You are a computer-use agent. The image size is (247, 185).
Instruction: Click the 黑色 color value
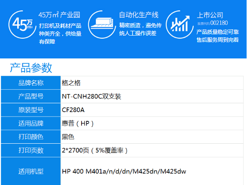(68, 137)
